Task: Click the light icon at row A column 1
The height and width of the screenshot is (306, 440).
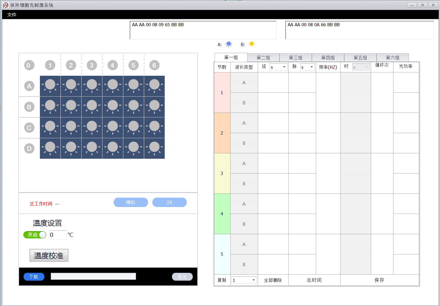Action: 50,86
